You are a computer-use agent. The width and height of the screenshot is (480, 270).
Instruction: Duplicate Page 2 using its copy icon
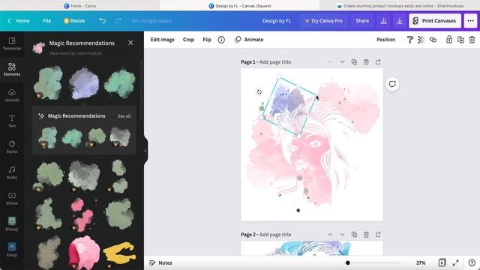point(354,235)
